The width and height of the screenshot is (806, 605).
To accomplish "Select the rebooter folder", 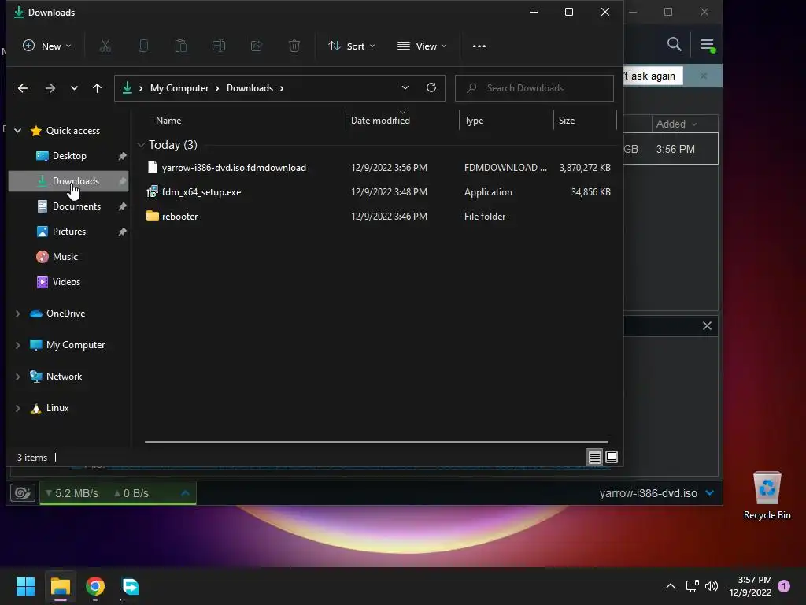I will (379, 217).
